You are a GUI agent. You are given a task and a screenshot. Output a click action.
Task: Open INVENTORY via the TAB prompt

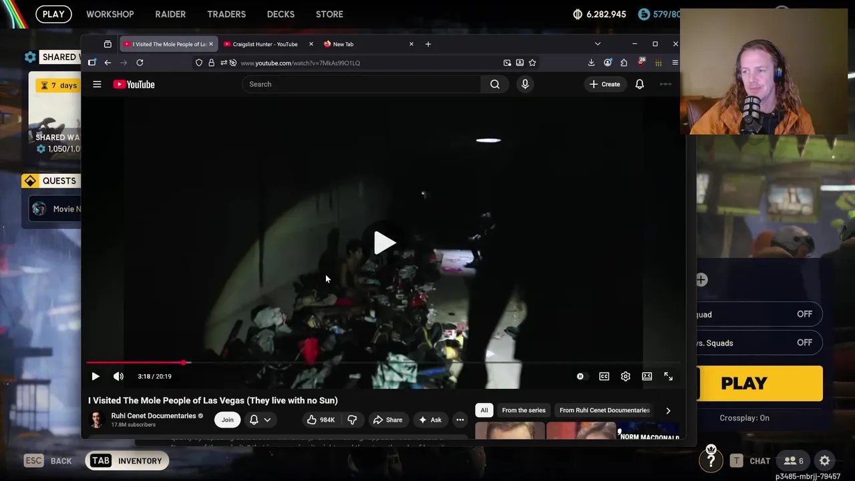pyautogui.click(x=127, y=461)
